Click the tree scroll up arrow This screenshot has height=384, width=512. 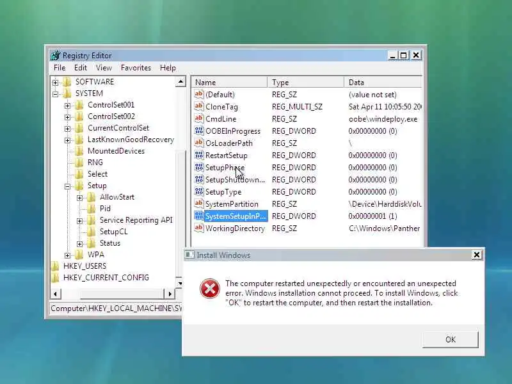pyautogui.click(x=180, y=82)
